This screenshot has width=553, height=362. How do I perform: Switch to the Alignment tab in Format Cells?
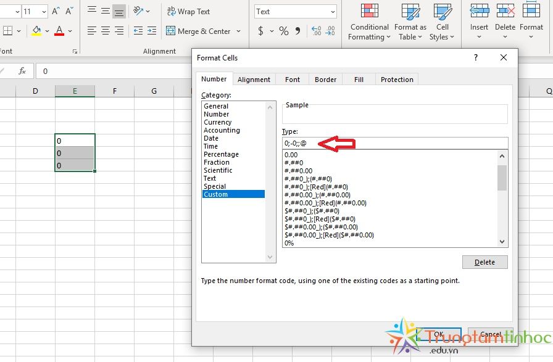coord(254,80)
